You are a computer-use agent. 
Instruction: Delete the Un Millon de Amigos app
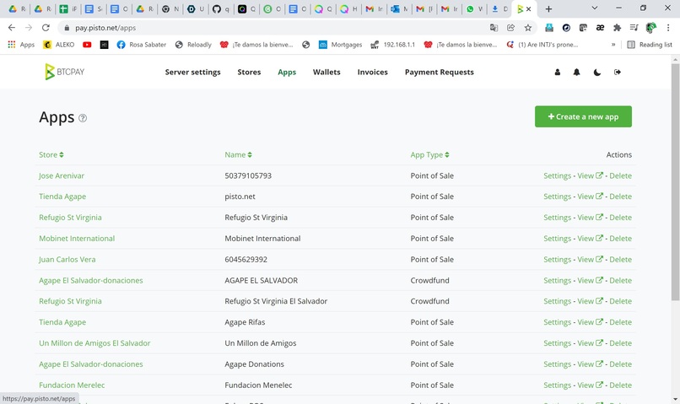[621, 343]
